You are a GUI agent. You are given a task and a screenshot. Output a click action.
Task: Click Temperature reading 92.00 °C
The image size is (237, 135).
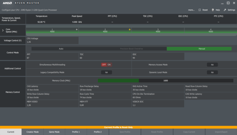tap(41, 22)
